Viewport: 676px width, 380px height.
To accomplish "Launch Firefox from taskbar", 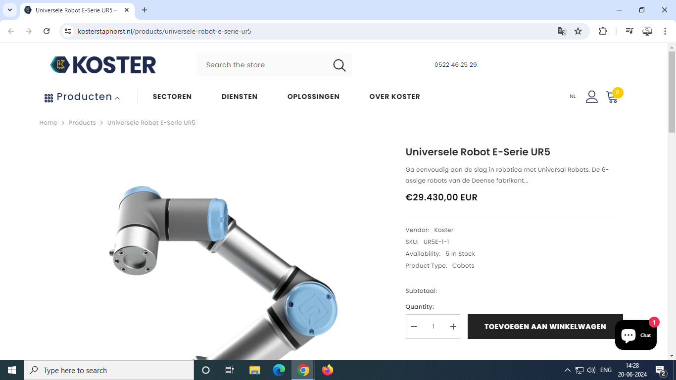I will tap(328, 370).
